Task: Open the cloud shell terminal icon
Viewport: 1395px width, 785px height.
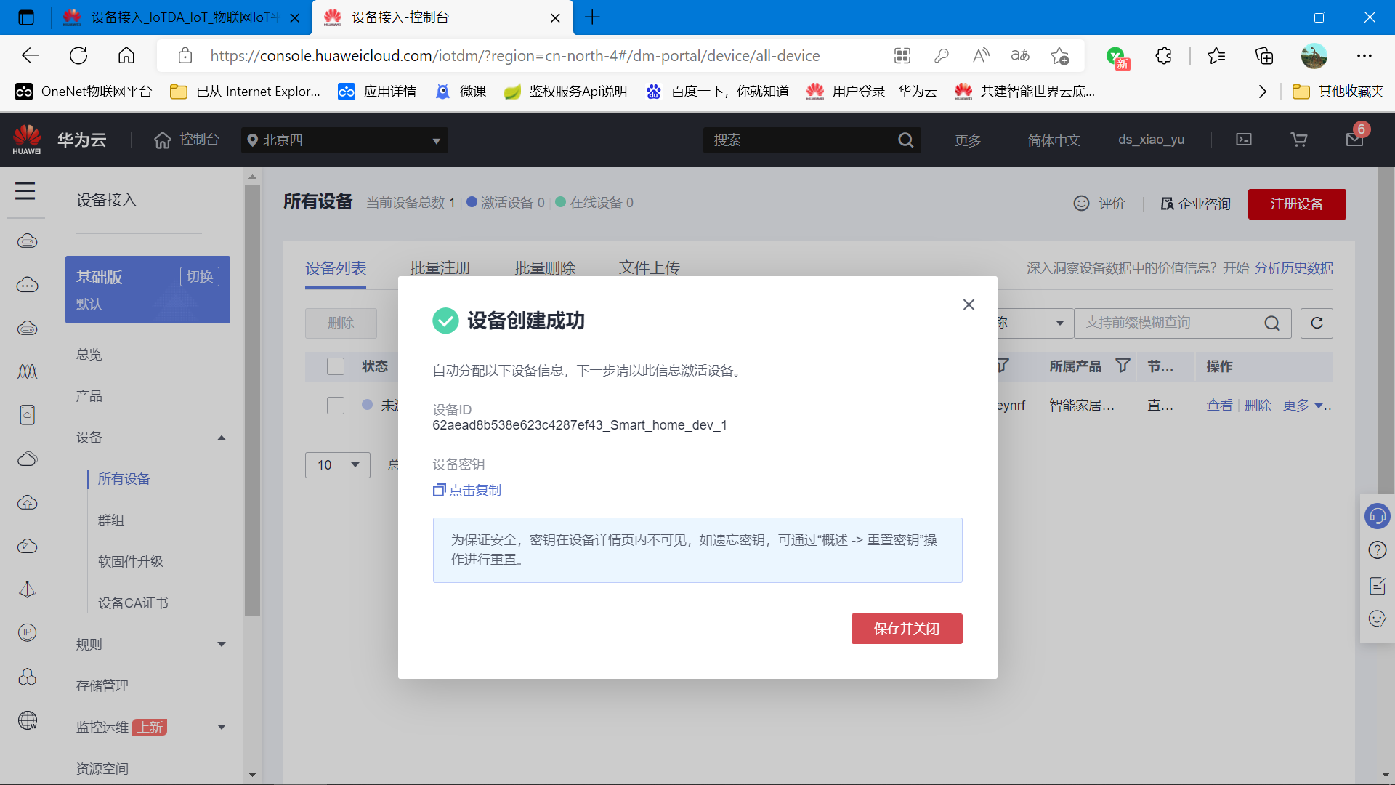Action: 1244,140
